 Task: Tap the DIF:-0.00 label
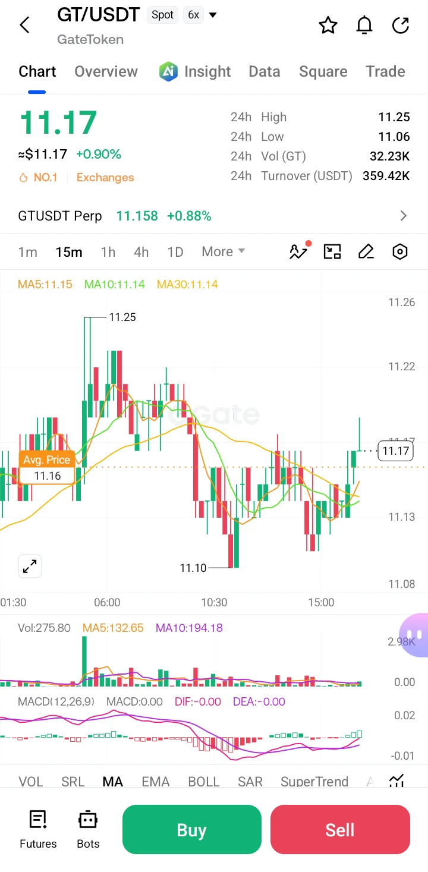pos(198,701)
